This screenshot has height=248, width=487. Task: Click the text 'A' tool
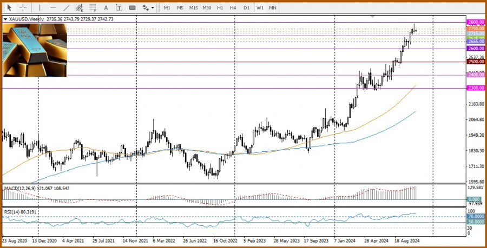point(106,8)
